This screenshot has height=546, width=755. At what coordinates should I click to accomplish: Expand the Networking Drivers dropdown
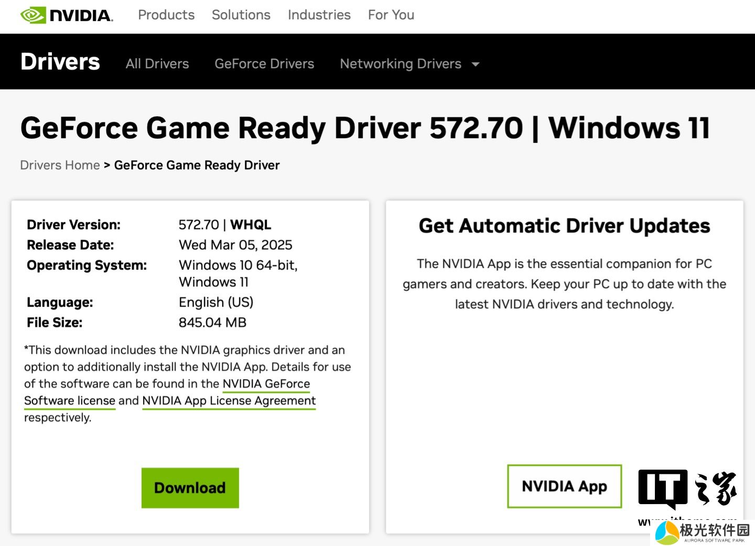coord(409,64)
